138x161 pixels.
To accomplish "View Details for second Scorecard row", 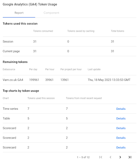I will (x=121, y=138).
